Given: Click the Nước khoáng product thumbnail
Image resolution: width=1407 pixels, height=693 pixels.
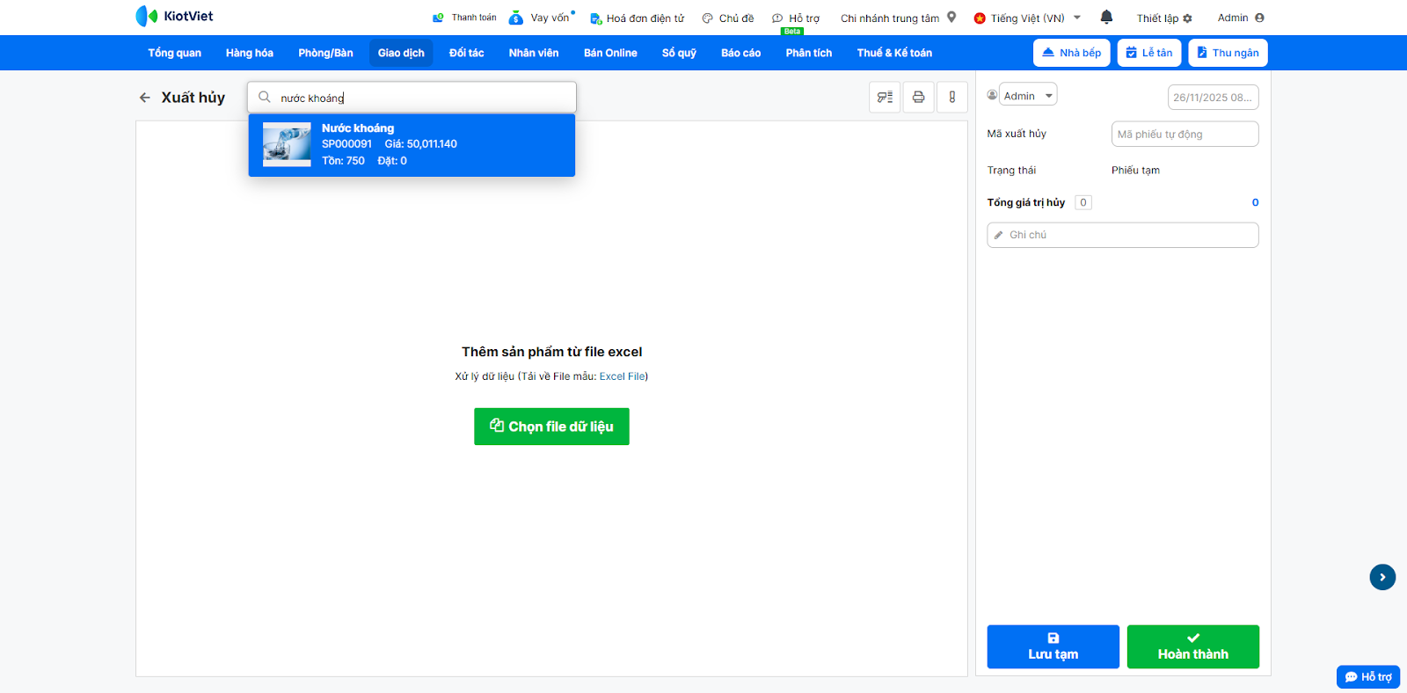Looking at the screenshot, I should pos(287,145).
